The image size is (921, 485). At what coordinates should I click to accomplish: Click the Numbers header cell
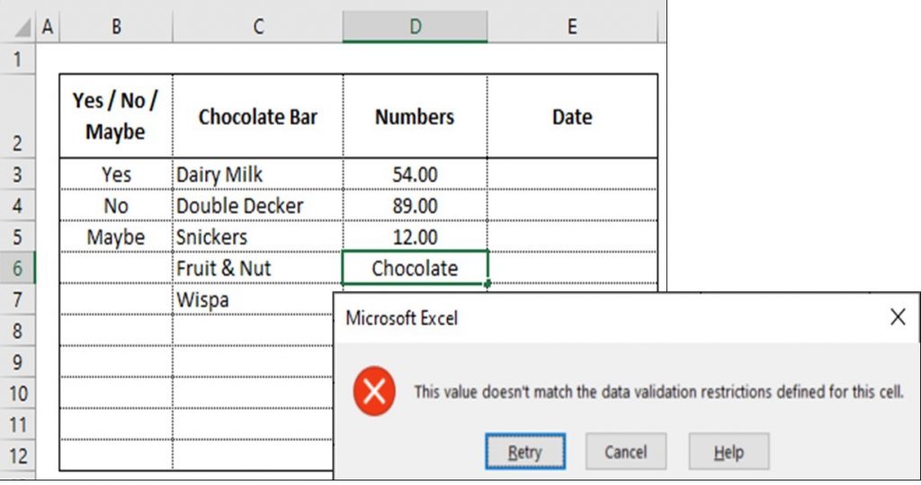point(415,117)
